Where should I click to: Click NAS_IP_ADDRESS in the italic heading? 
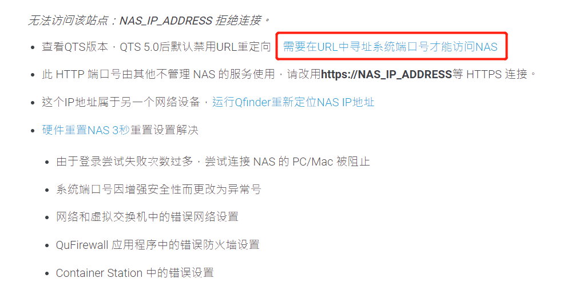(166, 20)
